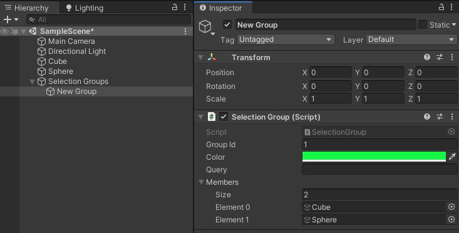Open Transform component more options menu
459x233 pixels.
(452, 57)
